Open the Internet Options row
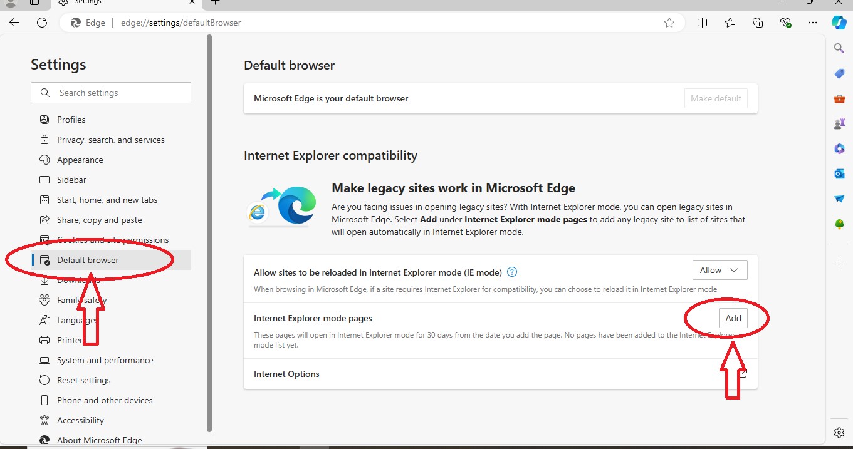 point(501,374)
